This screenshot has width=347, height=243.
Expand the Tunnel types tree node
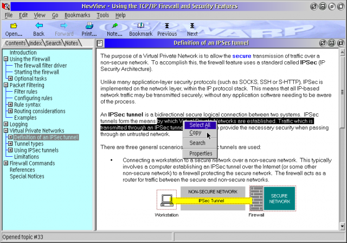(x=10, y=143)
